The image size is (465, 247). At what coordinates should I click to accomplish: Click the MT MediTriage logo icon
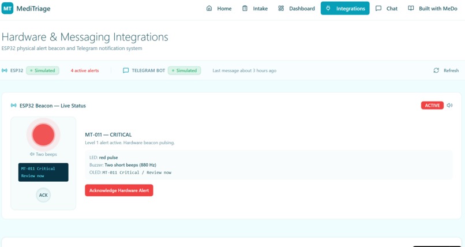click(x=7, y=8)
